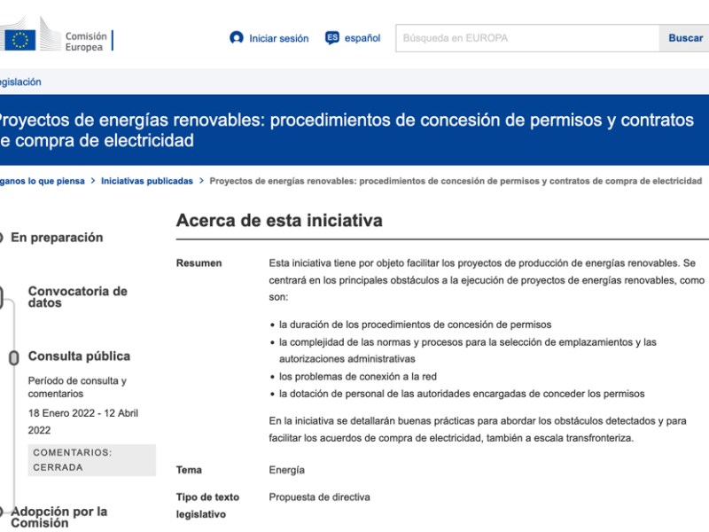Open the Iniciar sesión link text
The height and width of the screenshot is (532, 709).
tap(278, 38)
